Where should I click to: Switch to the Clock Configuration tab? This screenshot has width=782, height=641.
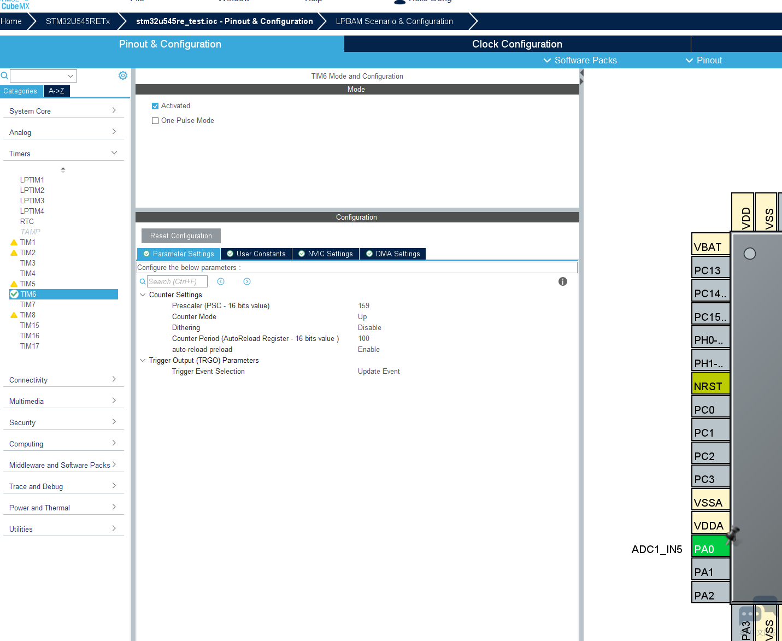point(518,44)
